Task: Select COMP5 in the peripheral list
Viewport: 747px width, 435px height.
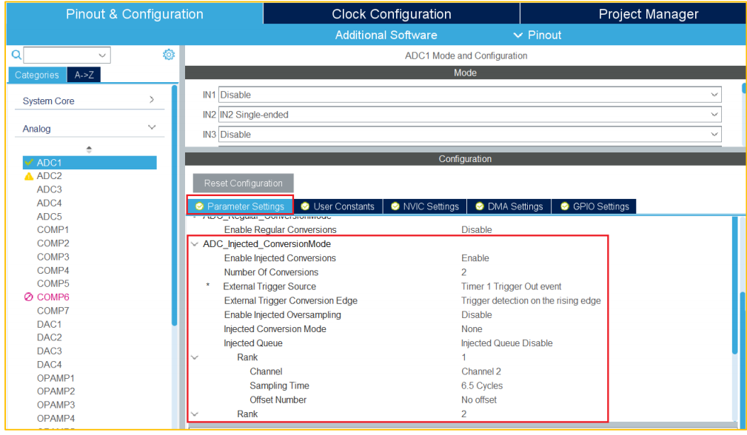Action: (x=53, y=283)
